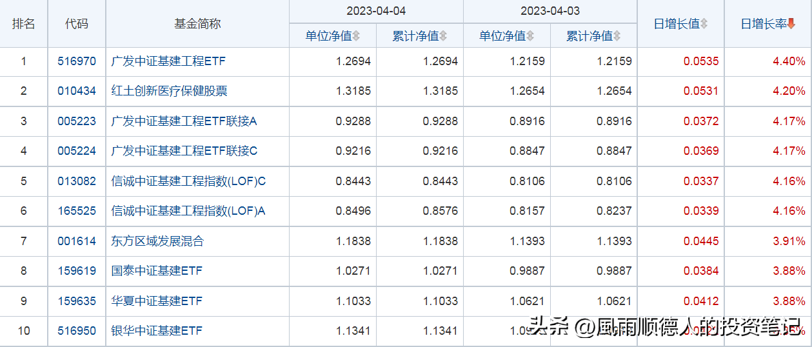Viewport: 812px width, 347px height.
Task: Open fund code 159635
Action: tap(77, 301)
